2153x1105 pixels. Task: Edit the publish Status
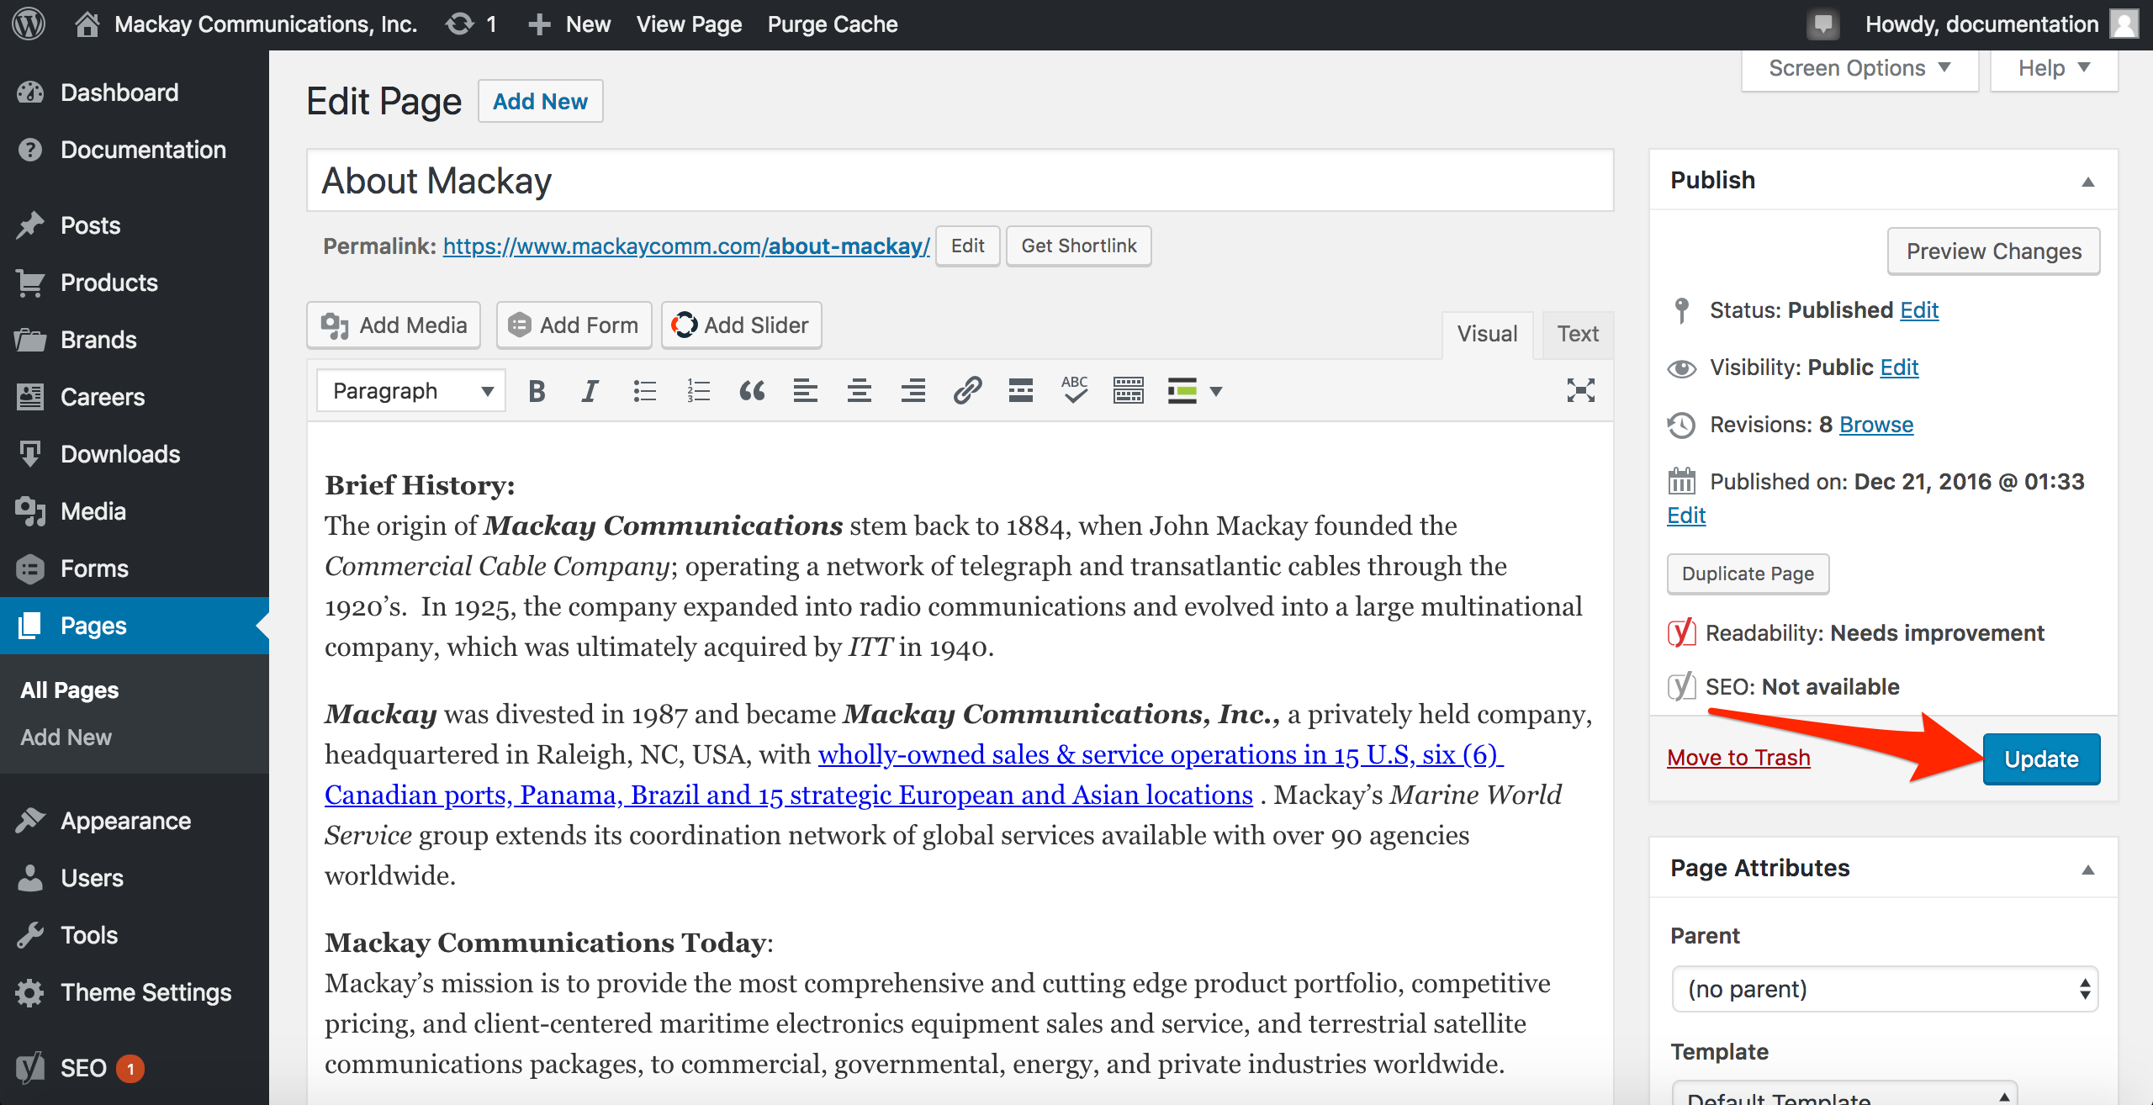tap(1919, 310)
